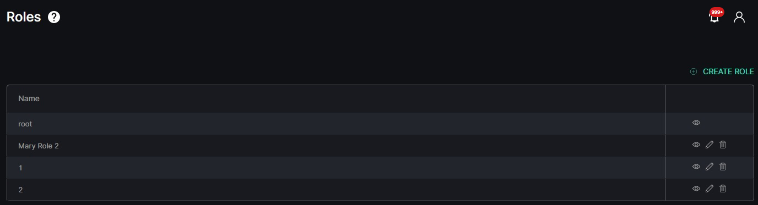
Task: Open the user profile icon
Action: tap(739, 17)
